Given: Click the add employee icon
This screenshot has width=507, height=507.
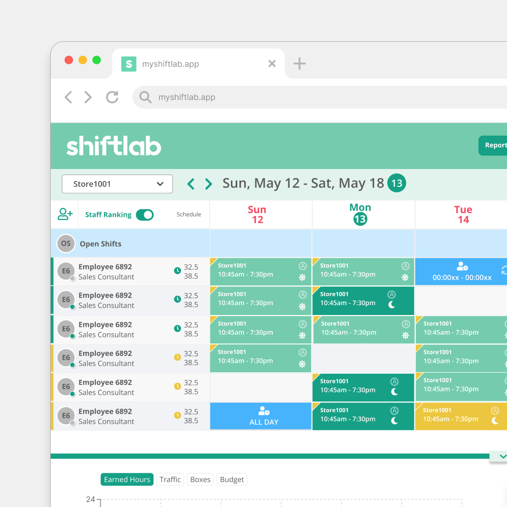Looking at the screenshot, I should coord(65,215).
